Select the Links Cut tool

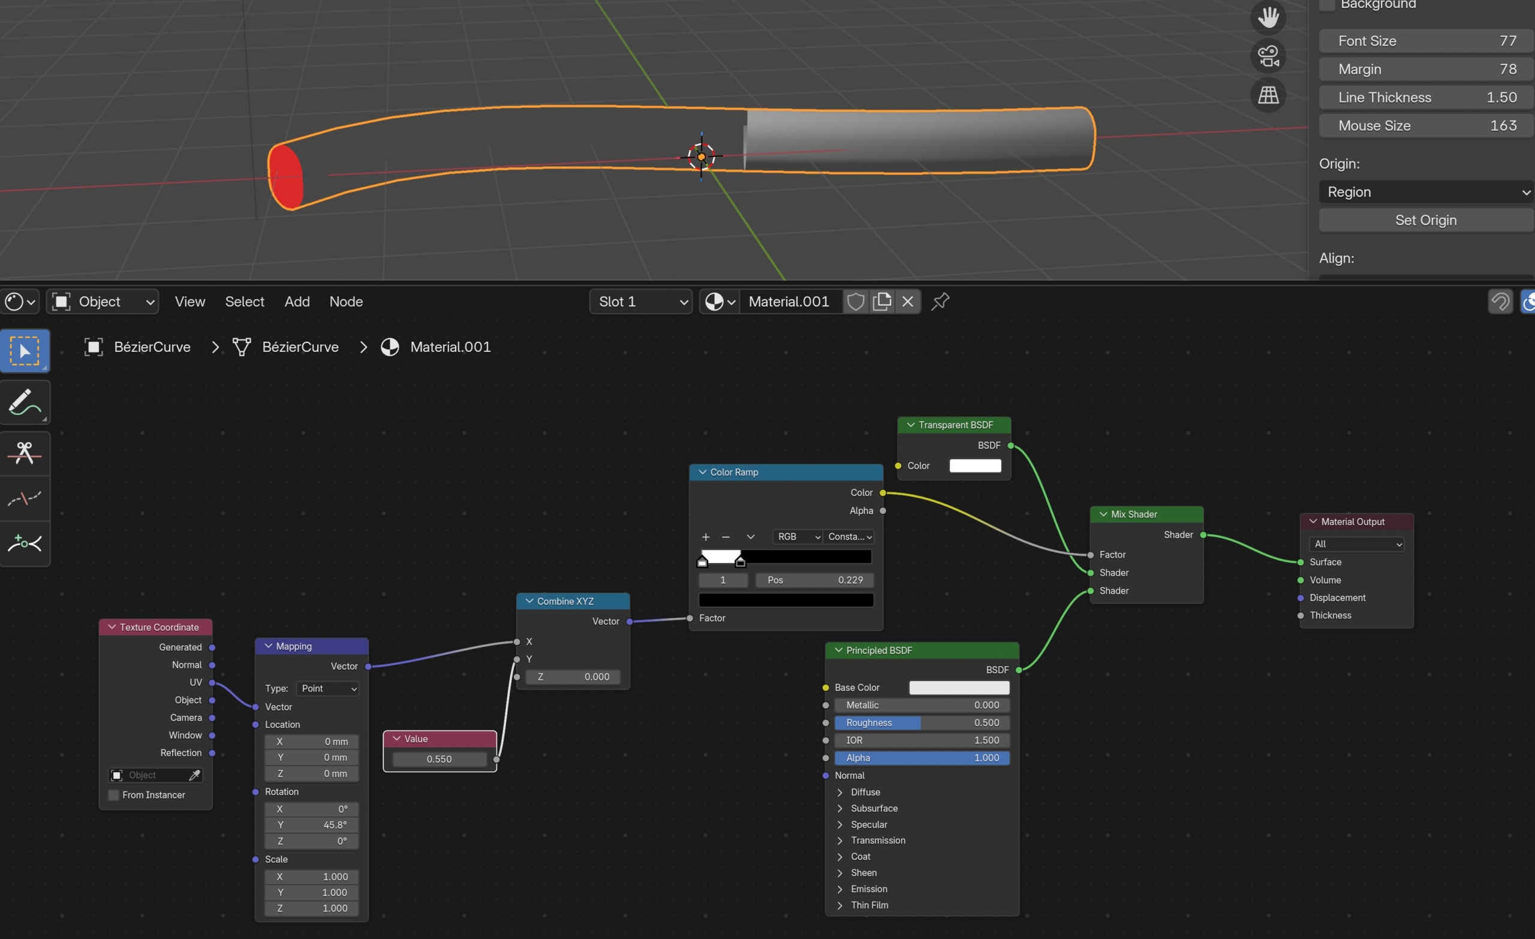pos(25,452)
